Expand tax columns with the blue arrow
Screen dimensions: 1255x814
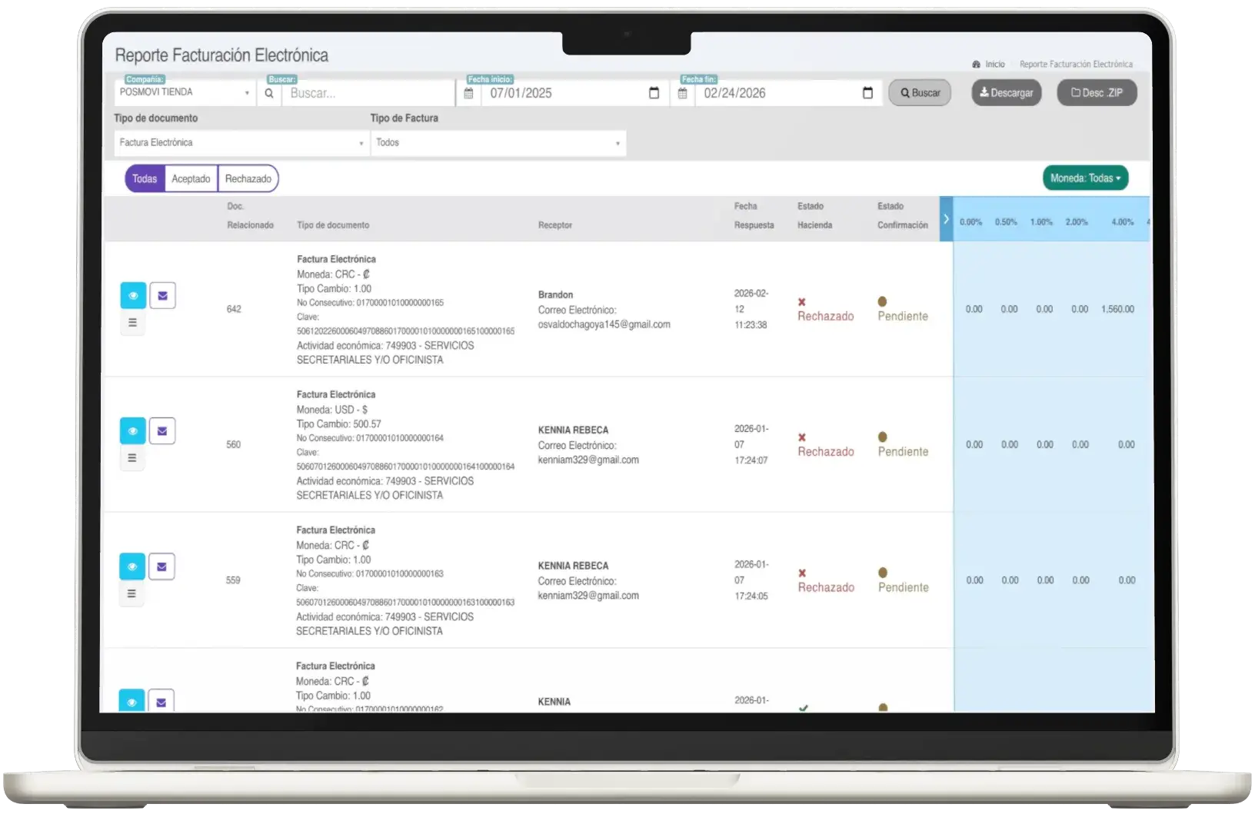click(x=946, y=219)
